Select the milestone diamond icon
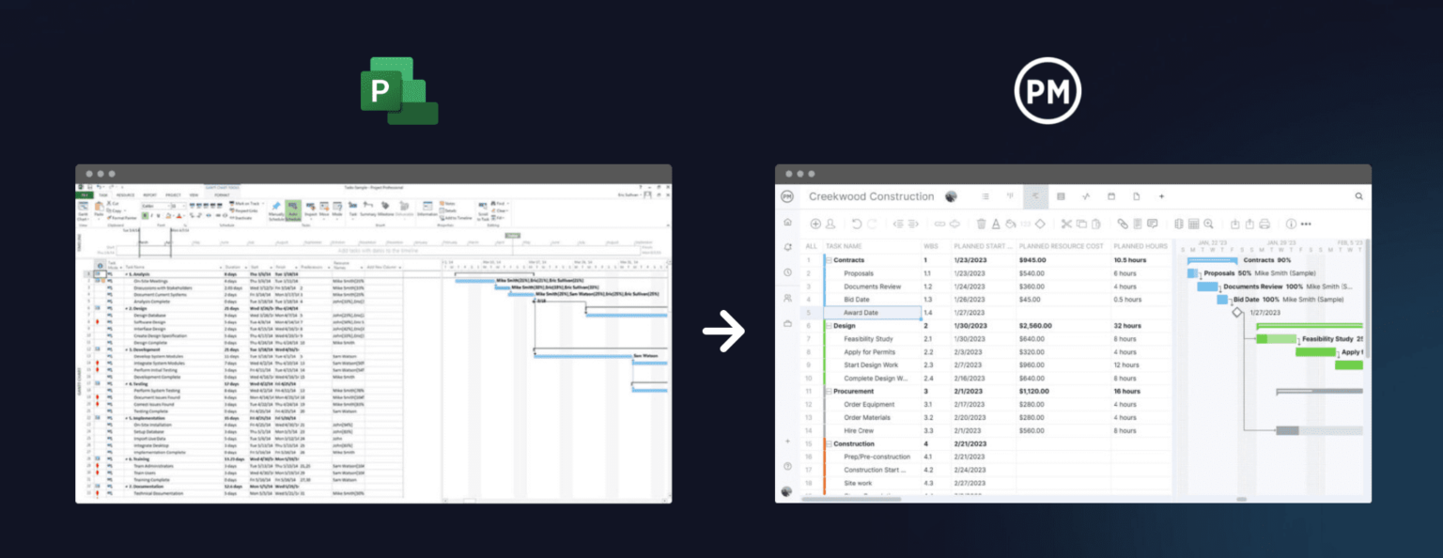Viewport: 1443px width, 558px height. click(1041, 224)
